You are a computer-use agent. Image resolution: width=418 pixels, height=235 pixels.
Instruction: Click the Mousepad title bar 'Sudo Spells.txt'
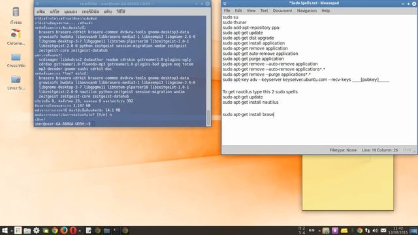[x=314, y=3]
